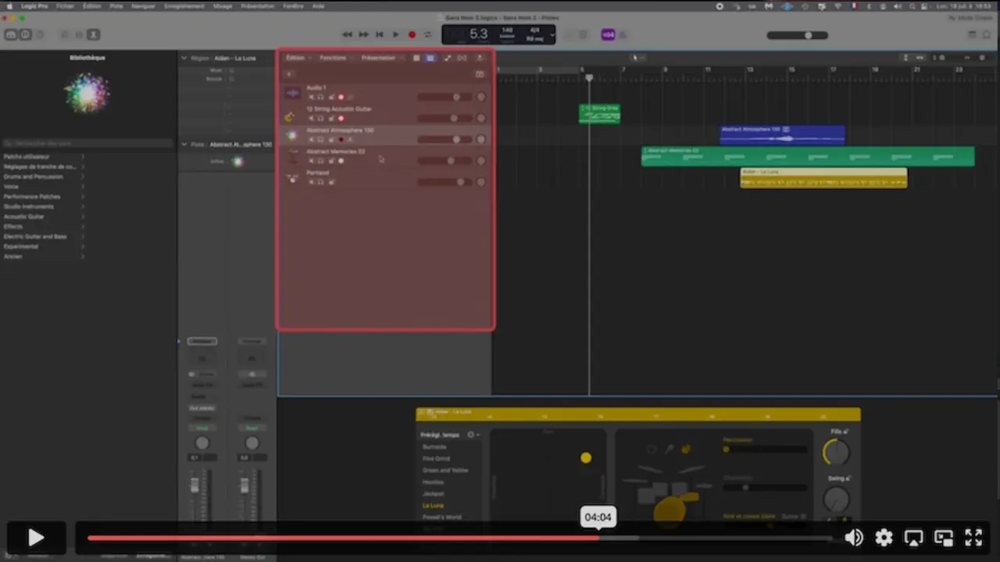Open the Fonctions dropdown in tracks area

tap(335, 58)
